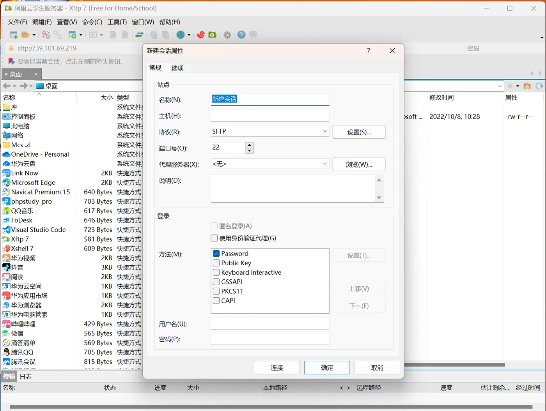Screen dimensions: 546x411
Task: Open the gear Options icon
Action: point(227,35)
